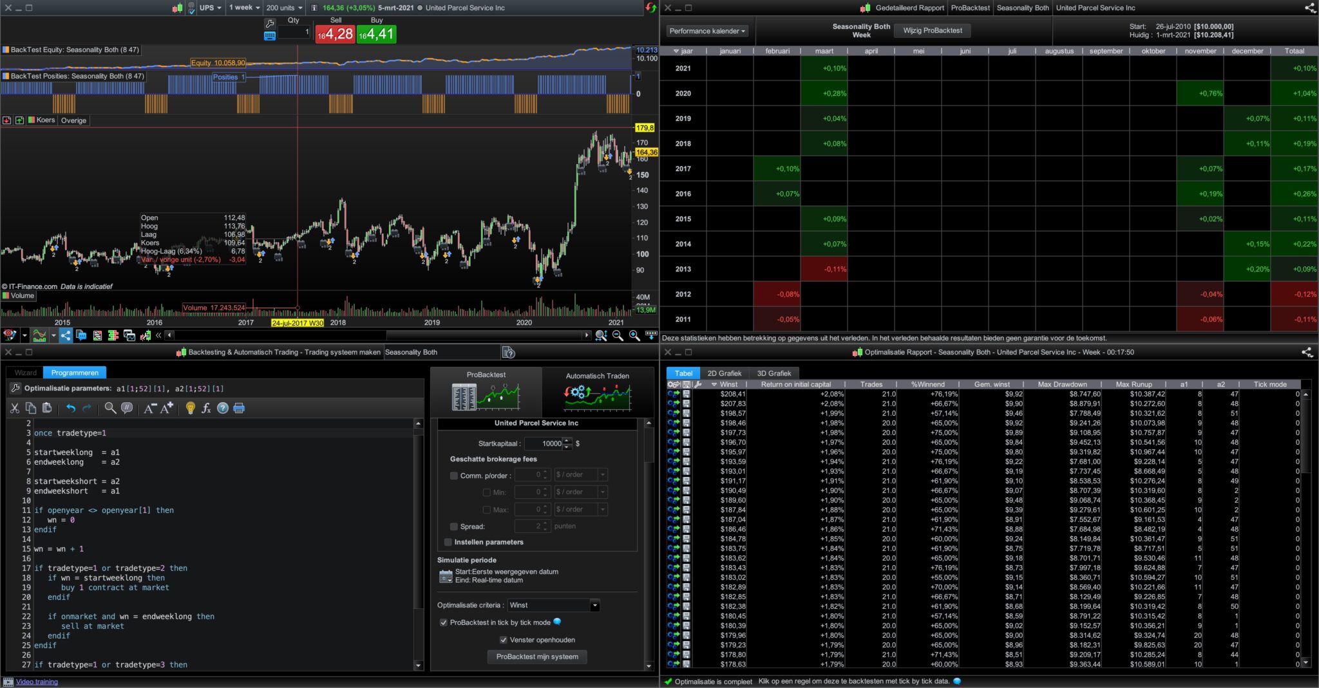This screenshot has height=688, width=1319.
Task: Increase the editor font size
Action: coord(167,408)
